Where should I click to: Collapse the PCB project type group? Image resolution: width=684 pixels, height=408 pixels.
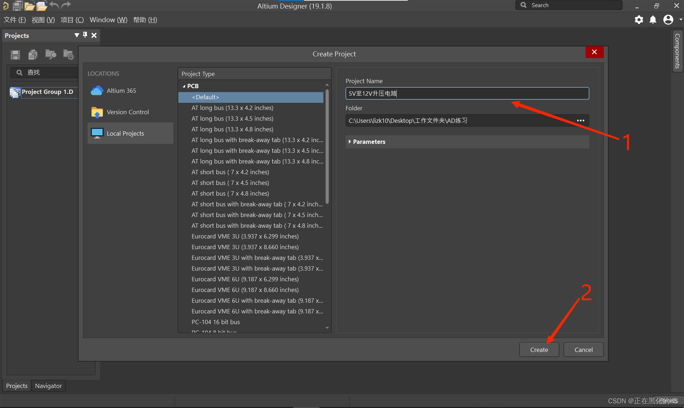[184, 86]
